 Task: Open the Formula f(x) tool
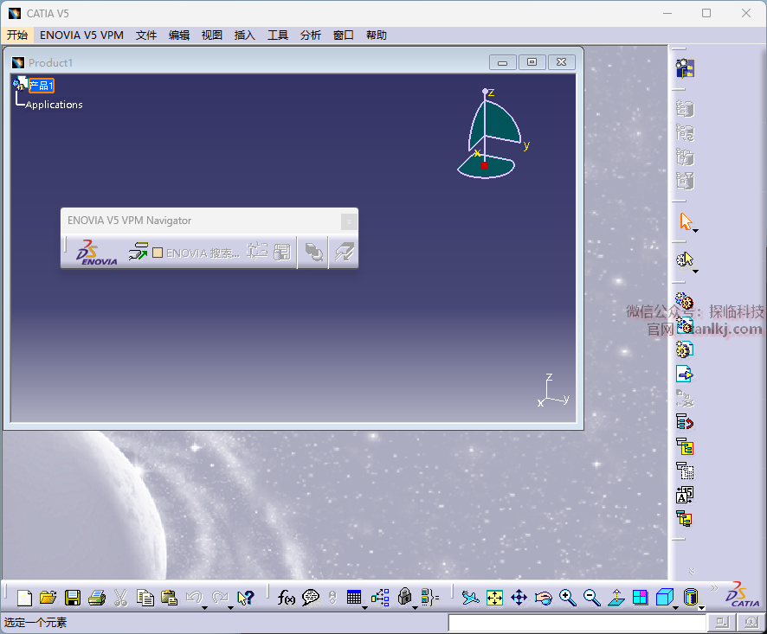[x=287, y=598]
